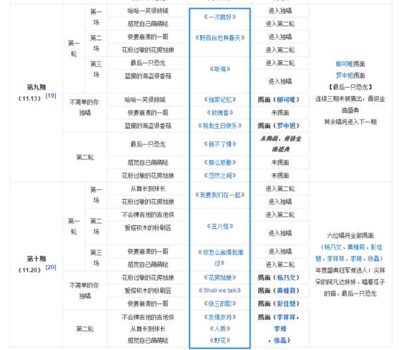Open the 《那么骄傲》 song link
The width and height of the screenshot is (399, 350).
point(220,162)
